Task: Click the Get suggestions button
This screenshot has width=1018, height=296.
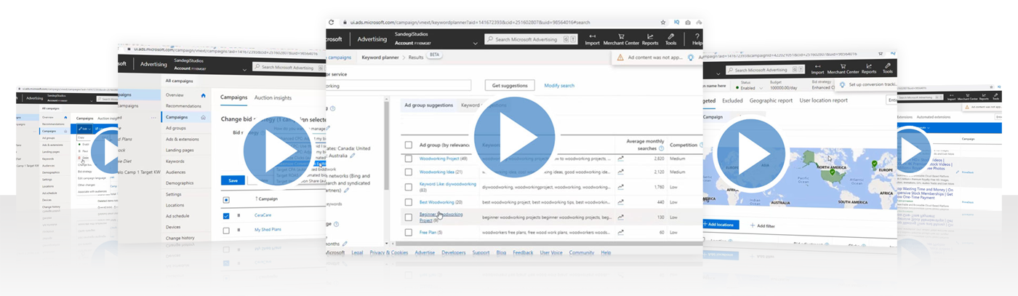Action: (x=509, y=85)
